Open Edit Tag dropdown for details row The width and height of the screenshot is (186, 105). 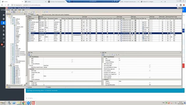click(149, 28)
